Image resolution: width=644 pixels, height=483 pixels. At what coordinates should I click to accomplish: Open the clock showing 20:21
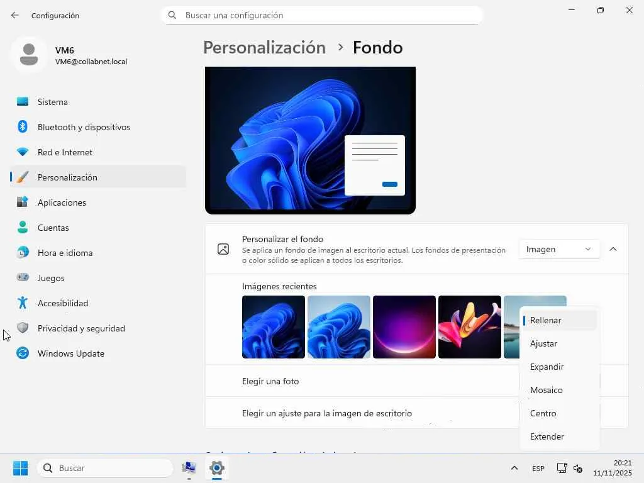click(613, 468)
